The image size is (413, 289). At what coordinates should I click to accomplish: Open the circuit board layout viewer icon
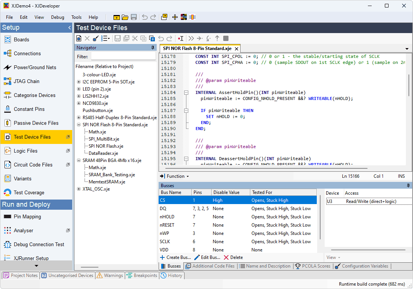(x=184, y=17)
